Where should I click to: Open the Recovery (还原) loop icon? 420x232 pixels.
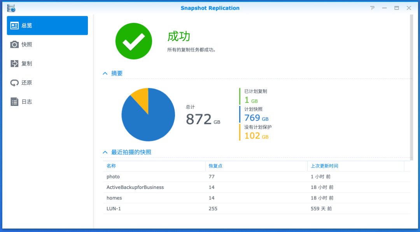point(14,83)
